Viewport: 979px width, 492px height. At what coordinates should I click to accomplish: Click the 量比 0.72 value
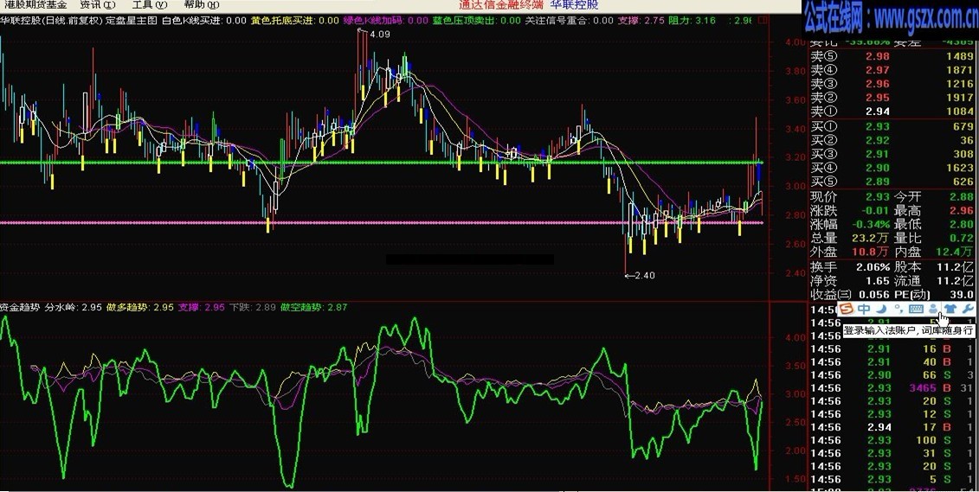(962, 238)
